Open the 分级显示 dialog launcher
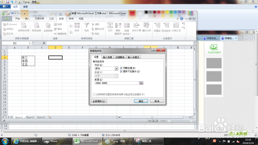Image resolution: width=258 pixels, height=145 pixels. point(184,38)
